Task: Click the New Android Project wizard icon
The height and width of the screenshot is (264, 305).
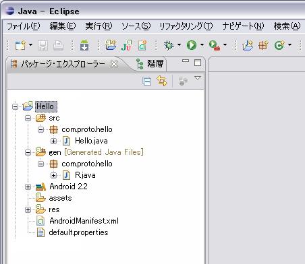Action: [111, 45]
